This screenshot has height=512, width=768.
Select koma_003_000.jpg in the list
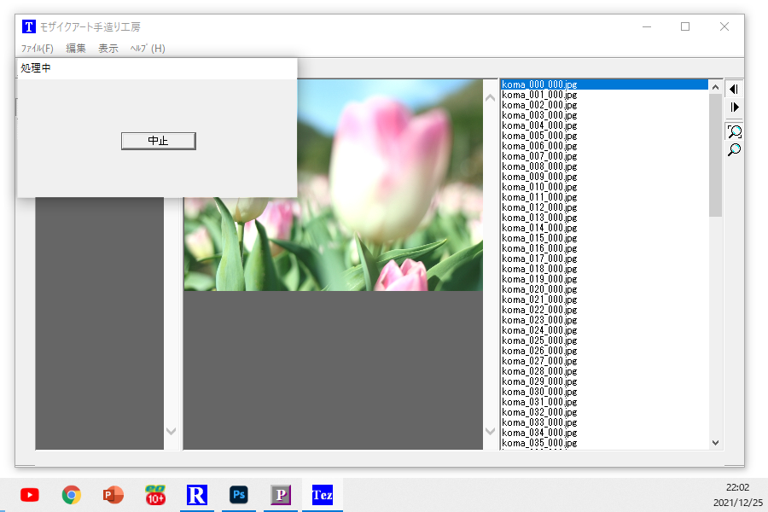[x=604, y=115]
